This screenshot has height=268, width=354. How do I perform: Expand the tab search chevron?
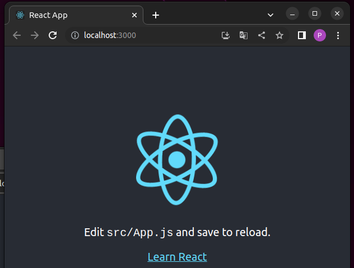tap(271, 15)
